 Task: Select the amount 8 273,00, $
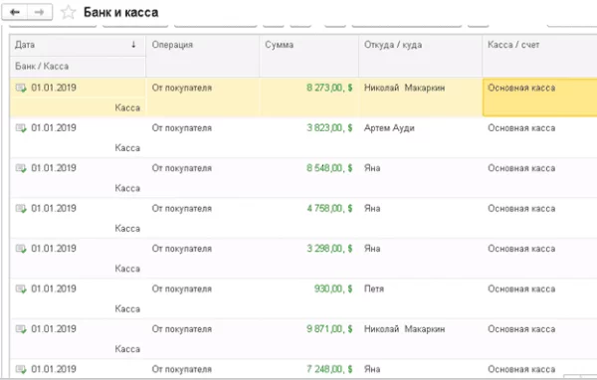pyautogui.click(x=329, y=88)
